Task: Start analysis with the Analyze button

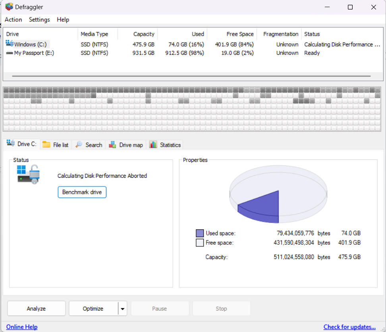Action: click(36, 309)
